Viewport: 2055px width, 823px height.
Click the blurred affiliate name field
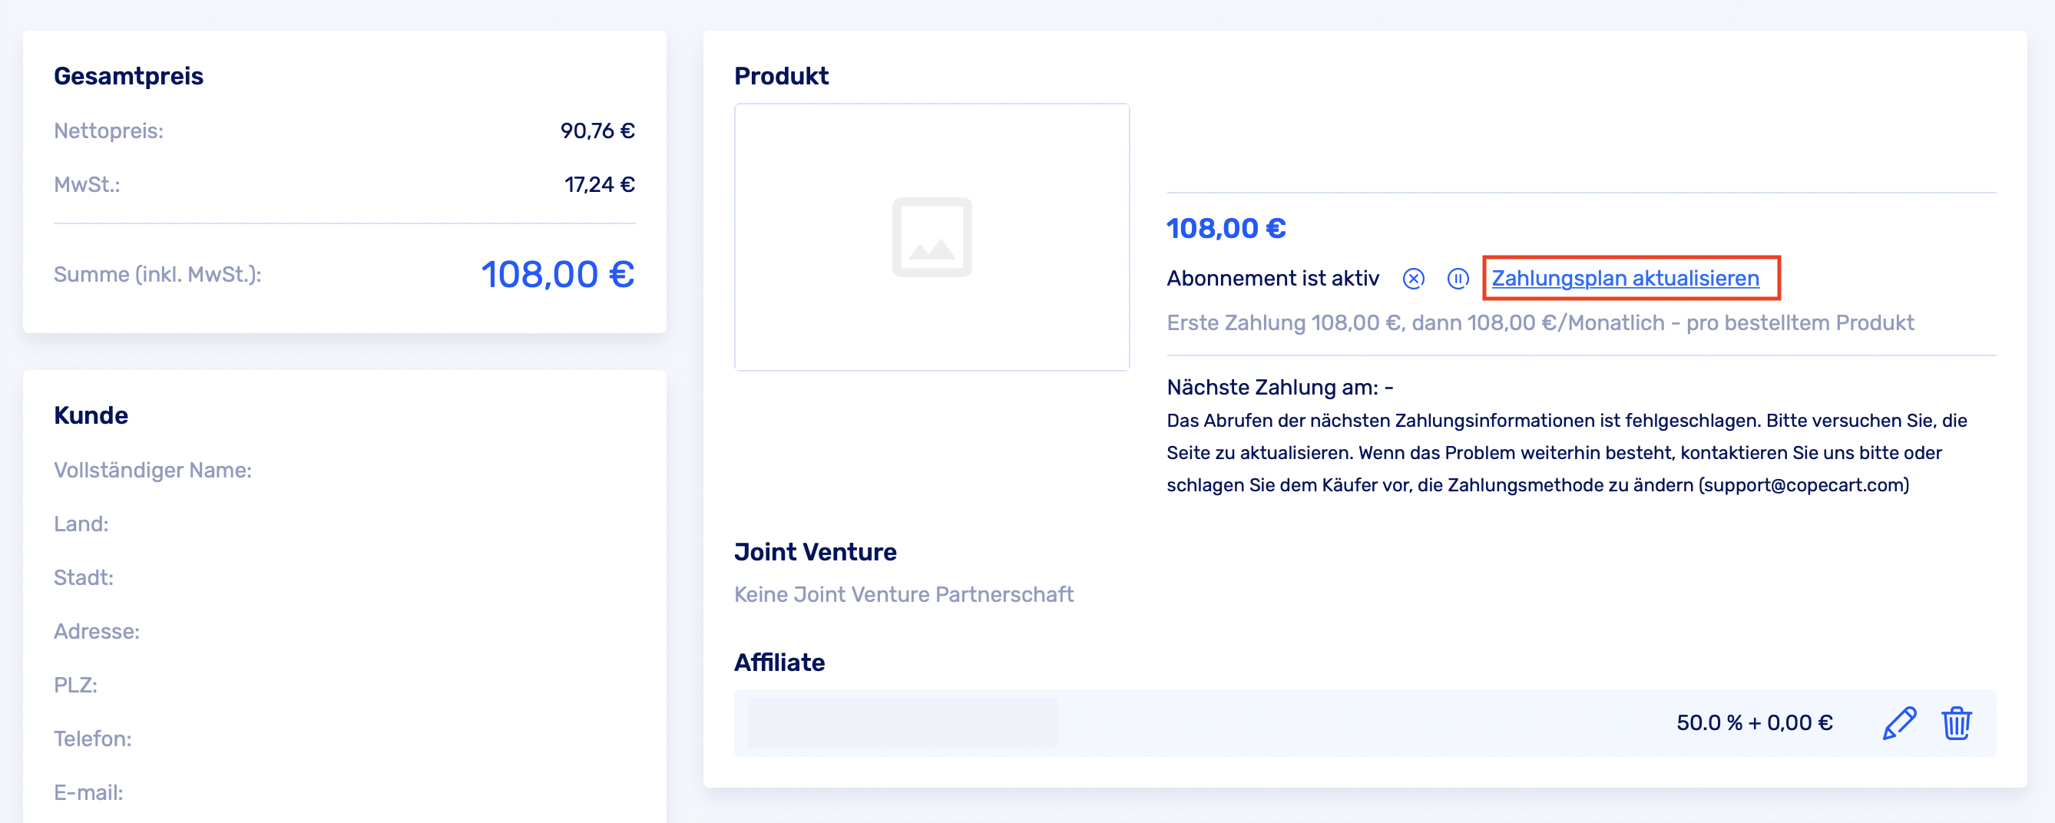(902, 722)
